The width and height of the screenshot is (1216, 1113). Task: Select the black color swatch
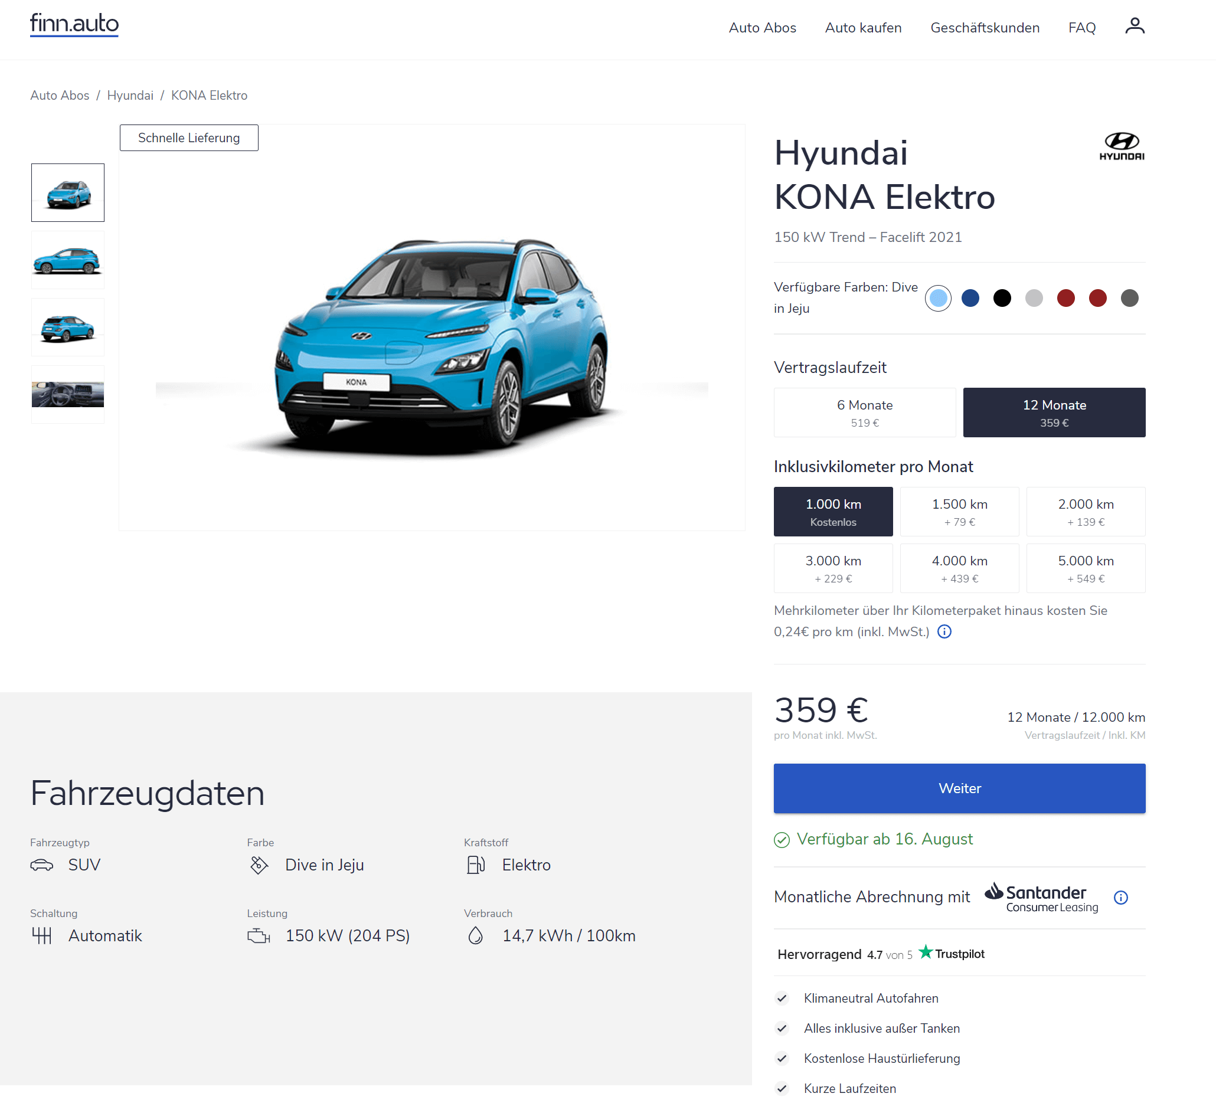[1002, 299]
